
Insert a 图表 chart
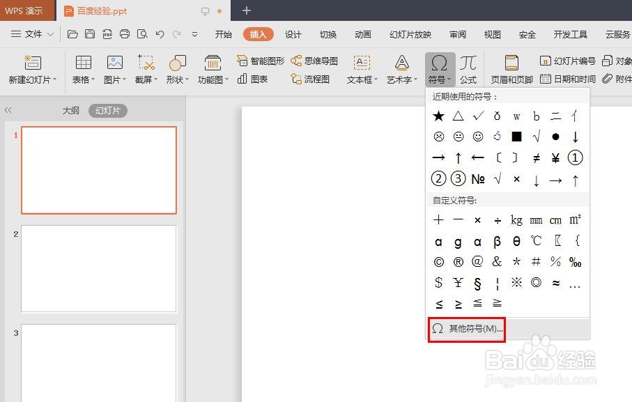tap(253, 79)
